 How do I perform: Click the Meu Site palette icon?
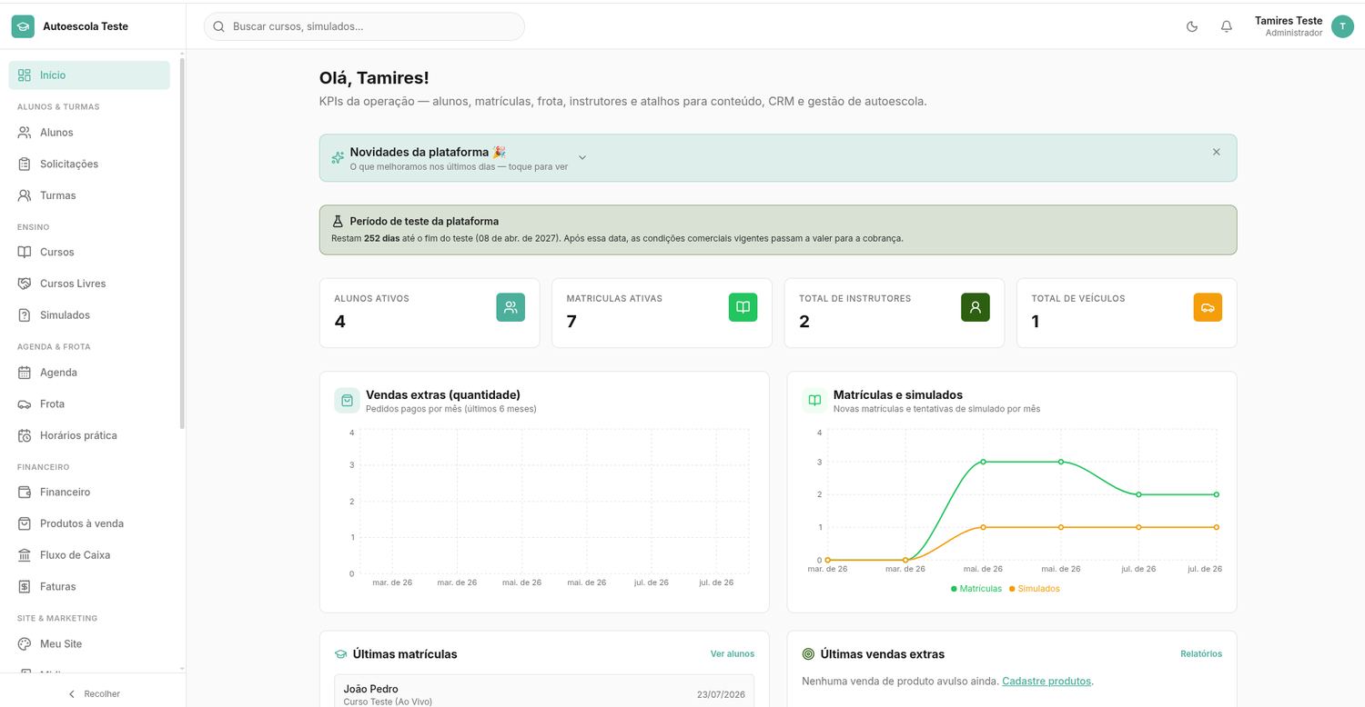[25, 643]
